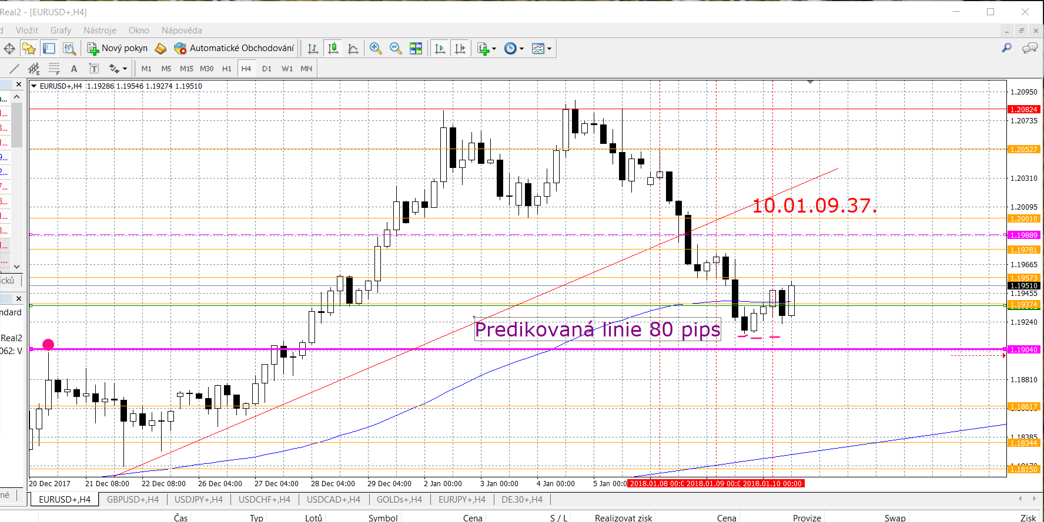Expand the periodicity dropdown arrow
The height and width of the screenshot is (522, 1044).
point(521,49)
